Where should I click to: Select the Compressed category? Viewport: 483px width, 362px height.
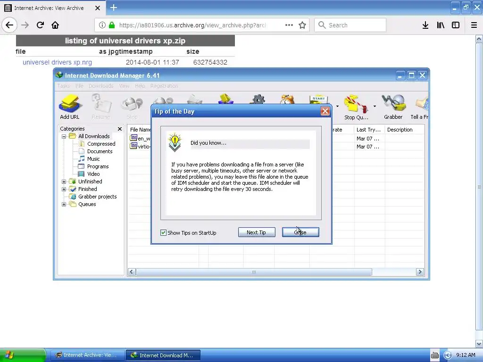pos(101,144)
